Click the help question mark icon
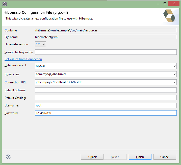This screenshot has height=165, width=181. [9, 156]
